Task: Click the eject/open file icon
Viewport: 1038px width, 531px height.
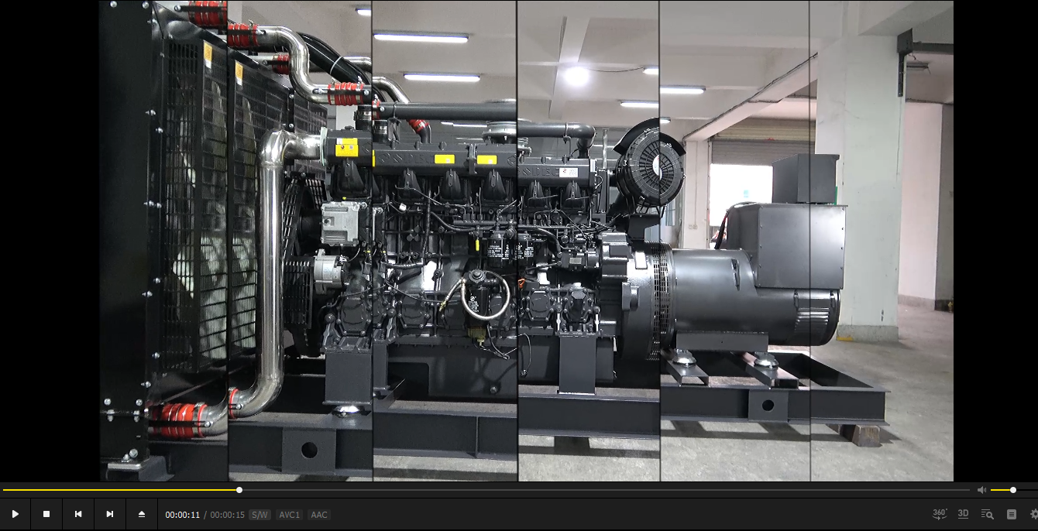Action: pyautogui.click(x=142, y=514)
